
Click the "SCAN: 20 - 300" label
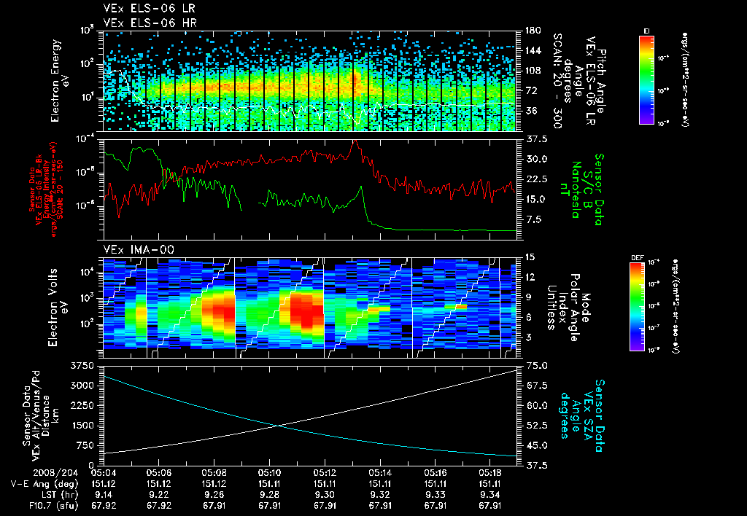[x=557, y=81]
